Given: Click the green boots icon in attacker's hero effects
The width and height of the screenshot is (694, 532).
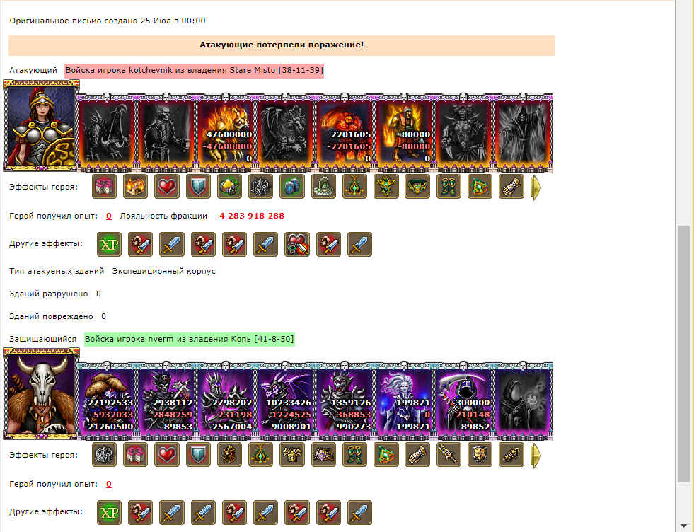Looking at the screenshot, I should pos(449,186).
